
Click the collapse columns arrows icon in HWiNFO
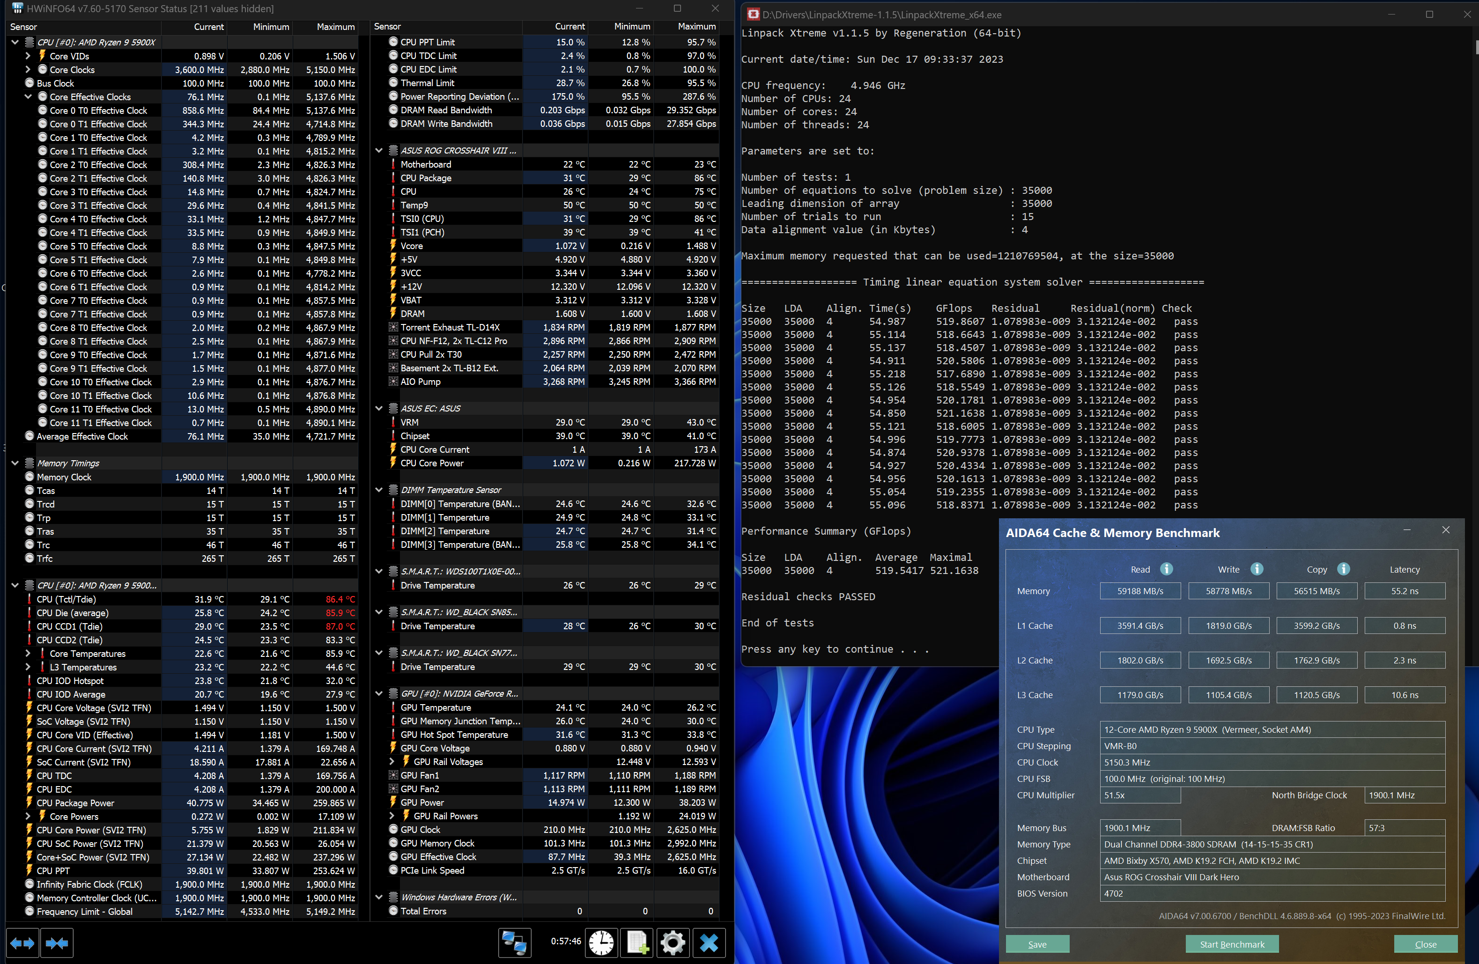(x=57, y=943)
